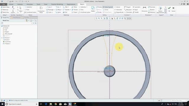This screenshot has height=106, width=189.
Task: Open the Select dropdown arrow
Action: tap(21, 12)
